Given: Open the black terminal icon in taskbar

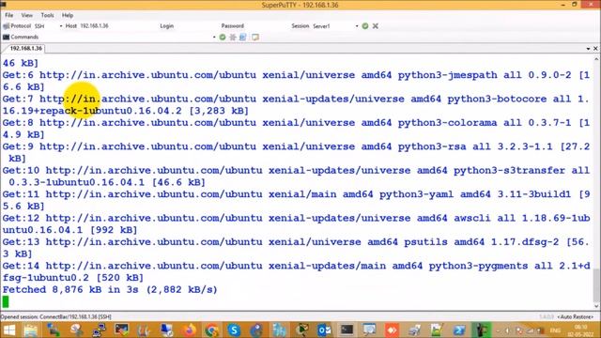Looking at the screenshot, I should (x=347, y=330).
